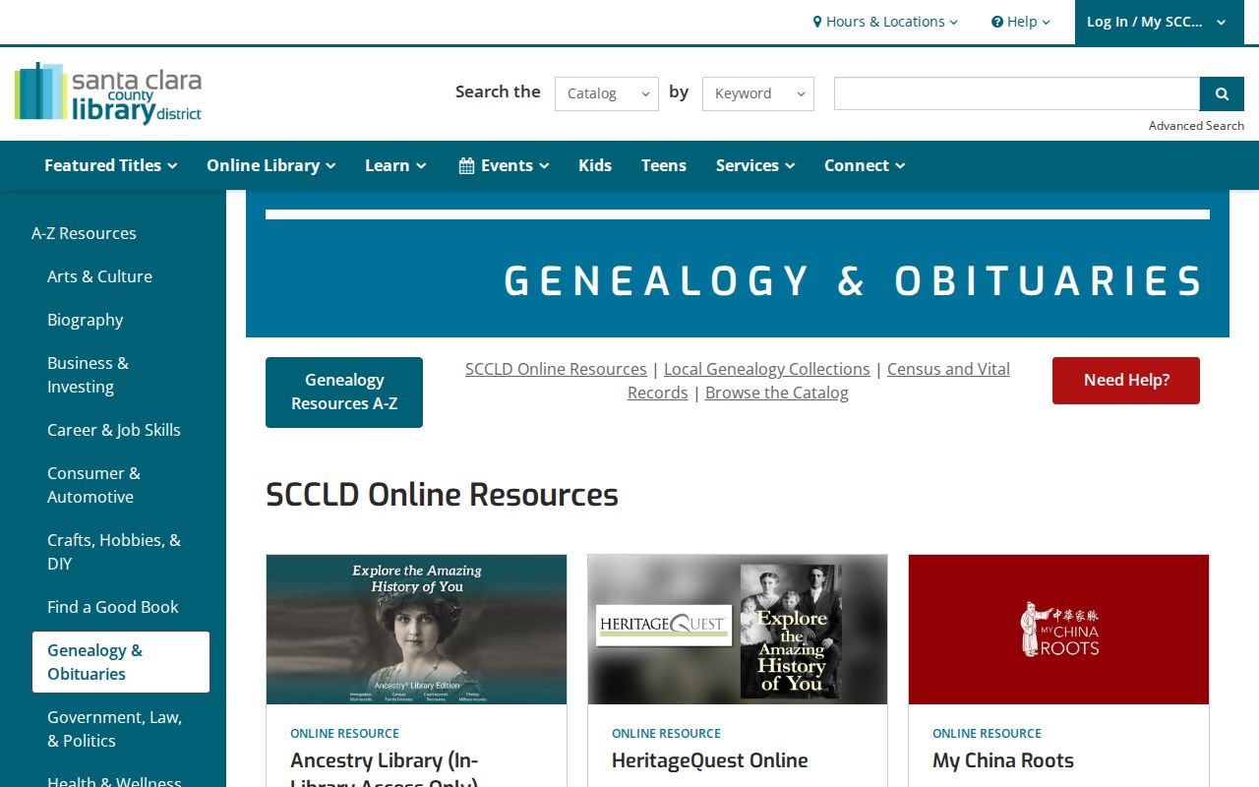Open My China Roots title link
Viewport: 1259px width, 787px height.
[x=1003, y=760]
